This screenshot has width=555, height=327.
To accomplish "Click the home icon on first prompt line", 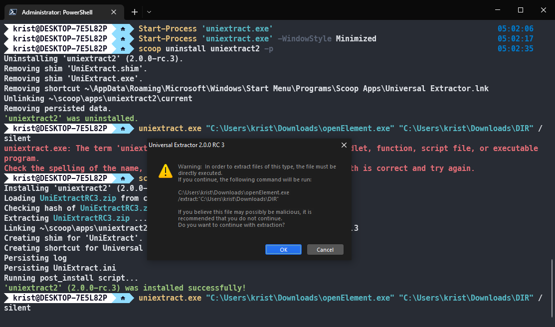I will tap(123, 29).
